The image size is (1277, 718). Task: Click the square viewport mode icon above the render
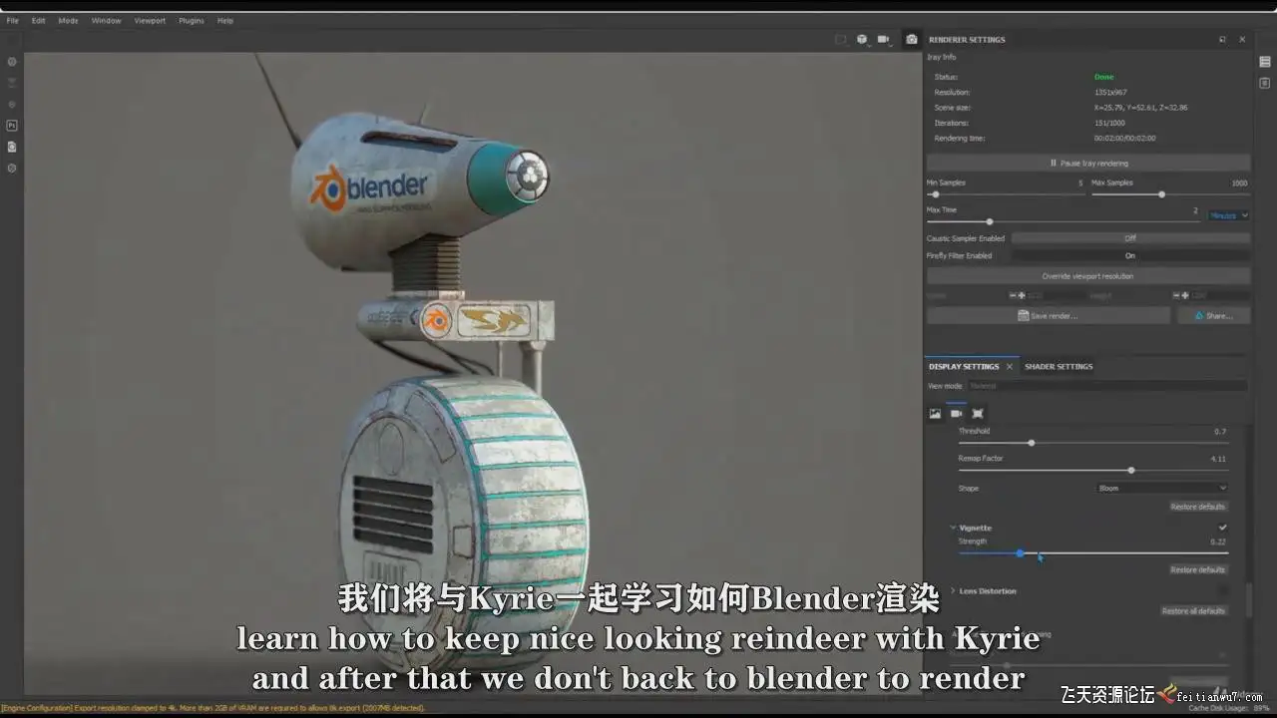pos(840,39)
